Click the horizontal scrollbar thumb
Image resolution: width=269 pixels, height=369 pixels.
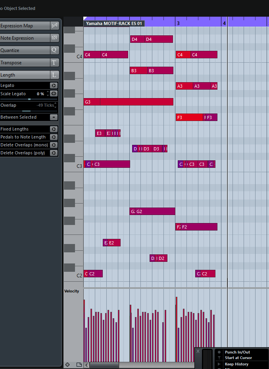click(104, 365)
